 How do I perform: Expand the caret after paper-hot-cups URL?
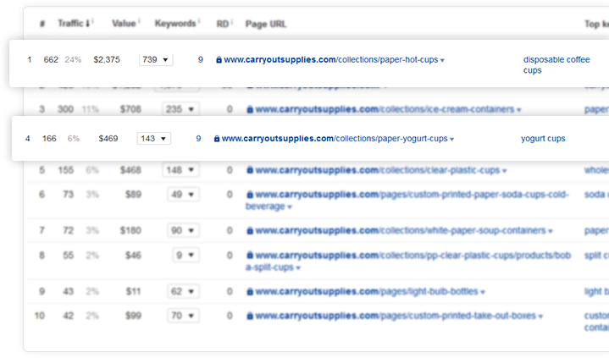442,61
